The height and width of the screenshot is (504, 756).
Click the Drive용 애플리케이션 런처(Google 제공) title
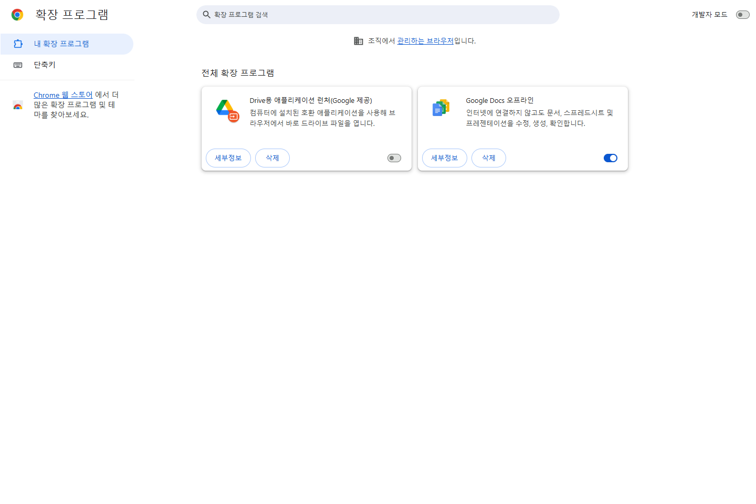[x=311, y=100]
